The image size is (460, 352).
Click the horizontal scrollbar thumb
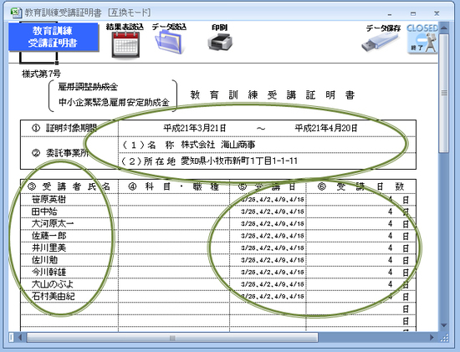[172, 337]
